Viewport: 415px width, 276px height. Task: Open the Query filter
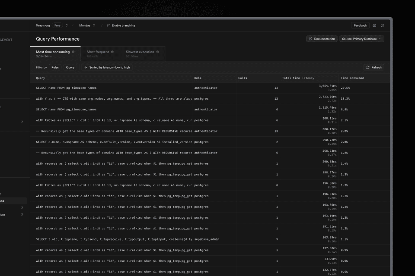point(70,67)
